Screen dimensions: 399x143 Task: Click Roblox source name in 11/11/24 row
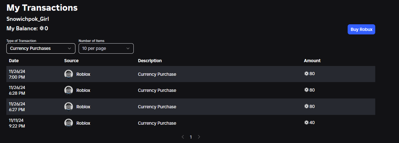pyautogui.click(x=83, y=123)
